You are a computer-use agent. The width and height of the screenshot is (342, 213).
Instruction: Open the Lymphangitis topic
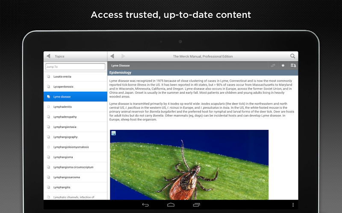click(76, 187)
